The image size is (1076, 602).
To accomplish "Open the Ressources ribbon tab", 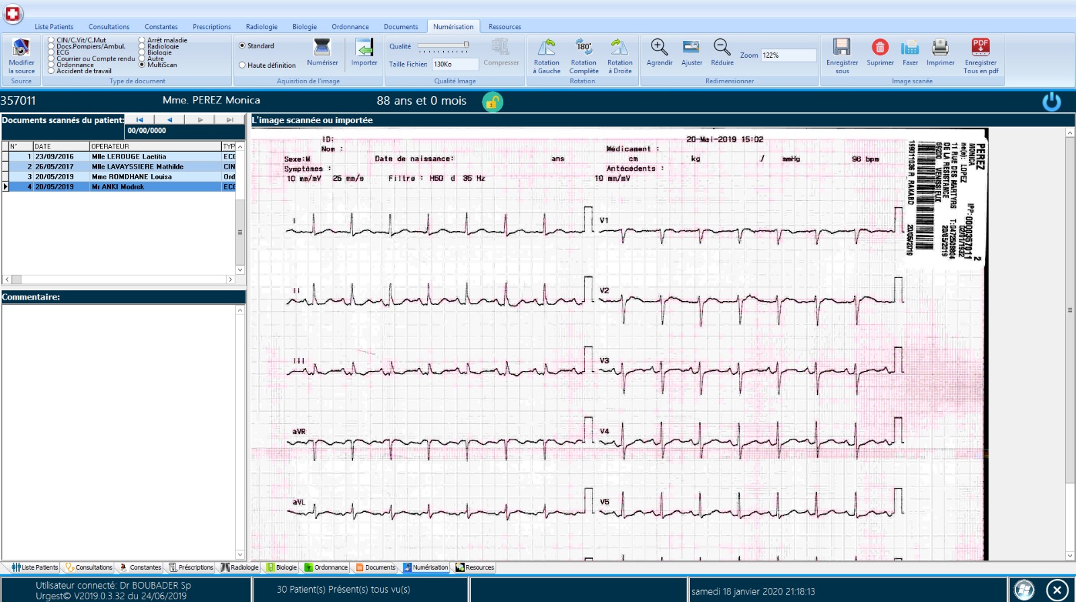I will 505,27.
